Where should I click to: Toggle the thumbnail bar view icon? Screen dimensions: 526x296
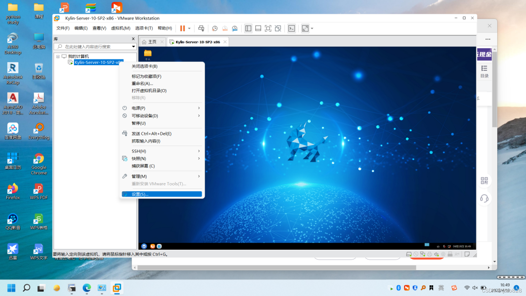(258, 29)
